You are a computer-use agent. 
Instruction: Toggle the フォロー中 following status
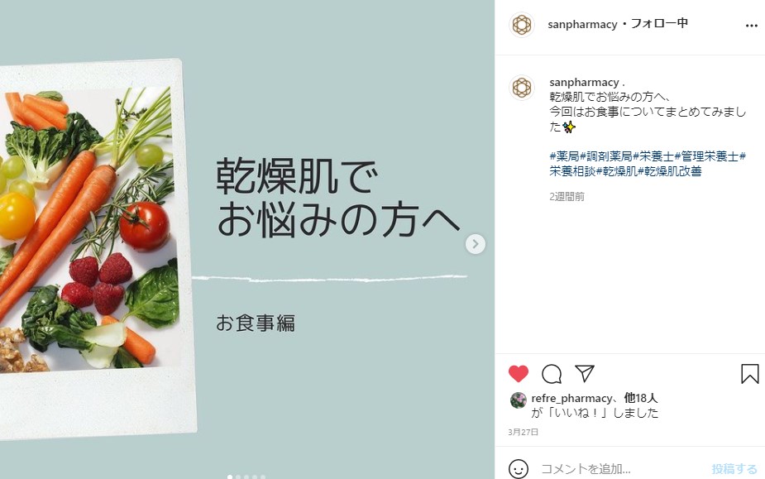pos(659,23)
